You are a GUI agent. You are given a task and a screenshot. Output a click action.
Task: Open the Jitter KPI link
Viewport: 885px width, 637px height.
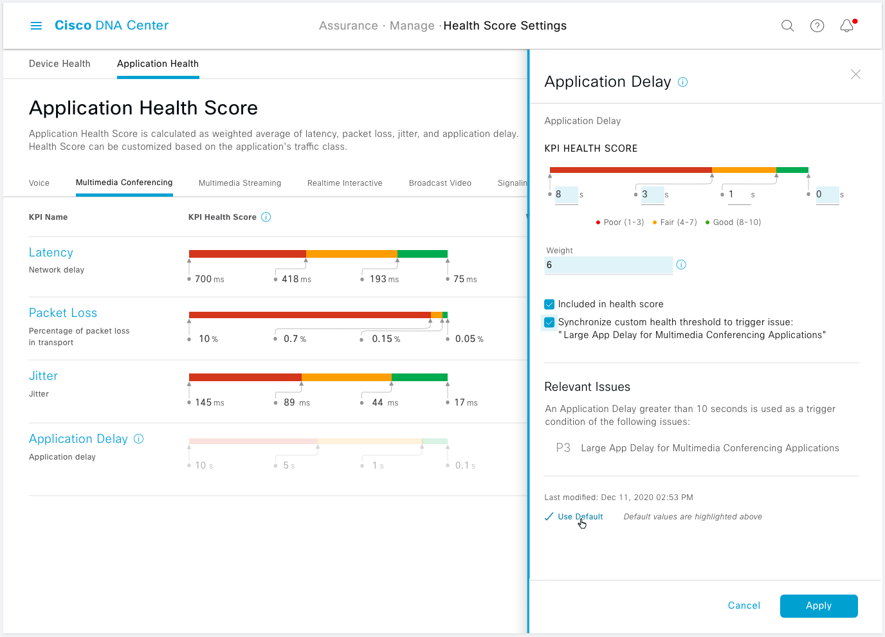point(43,376)
